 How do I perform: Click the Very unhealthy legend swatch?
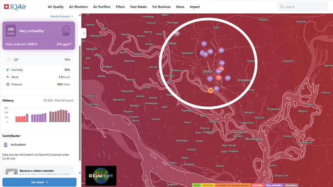274,185
